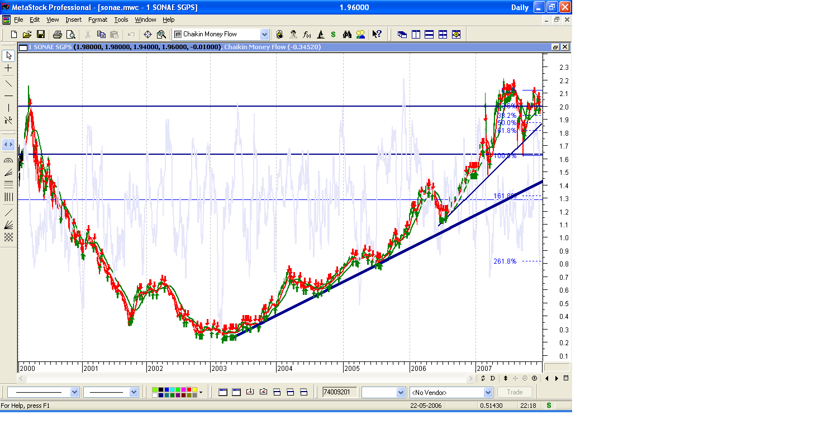Restore the inner chart window

pos(556,47)
